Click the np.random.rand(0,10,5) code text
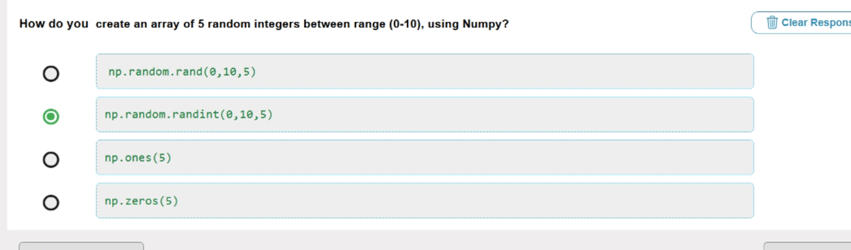This screenshot has width=851, height=250. (182, 71)
